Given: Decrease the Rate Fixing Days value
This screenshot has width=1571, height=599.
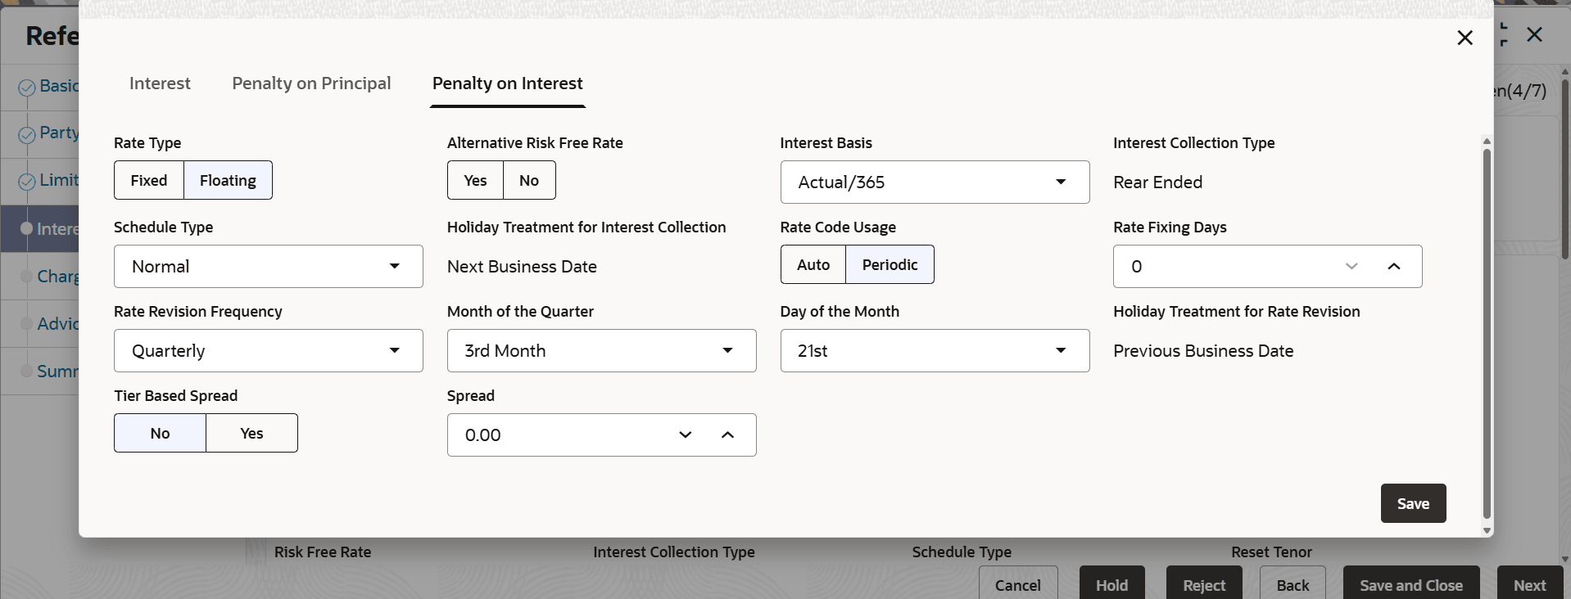Looking at the screenshot, I should pos(1351,267).
